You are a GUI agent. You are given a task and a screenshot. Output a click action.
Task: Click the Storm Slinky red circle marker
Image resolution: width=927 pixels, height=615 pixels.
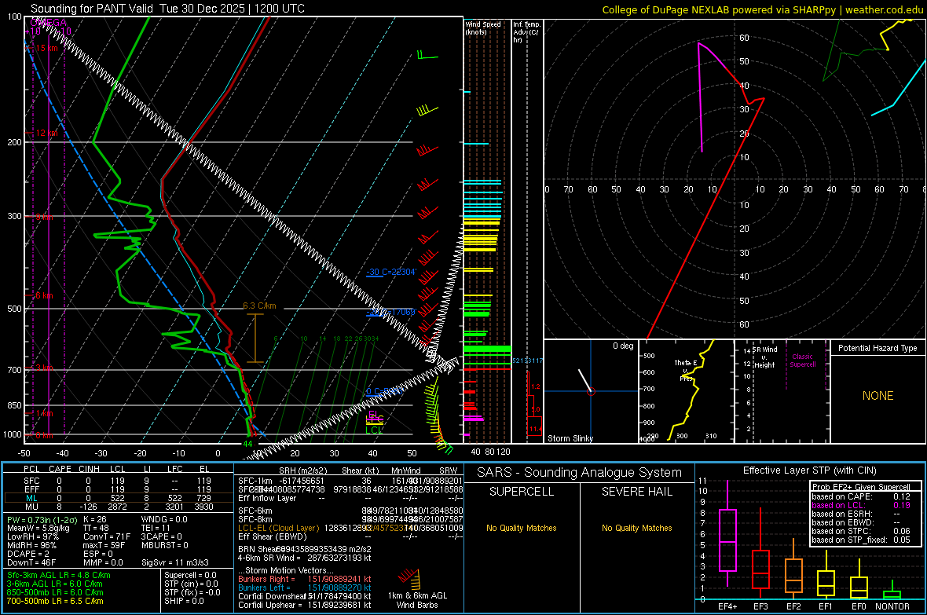(x=591, y=391)
